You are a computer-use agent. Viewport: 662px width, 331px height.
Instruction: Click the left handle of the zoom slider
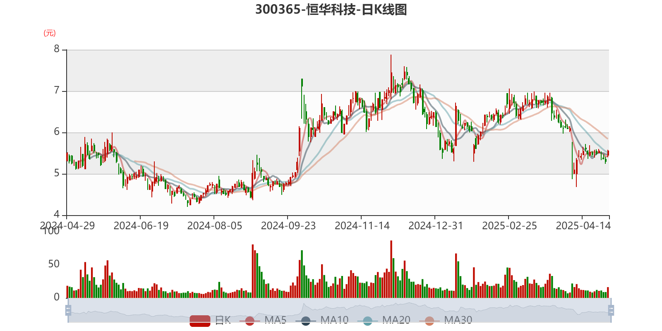point(68,310)
